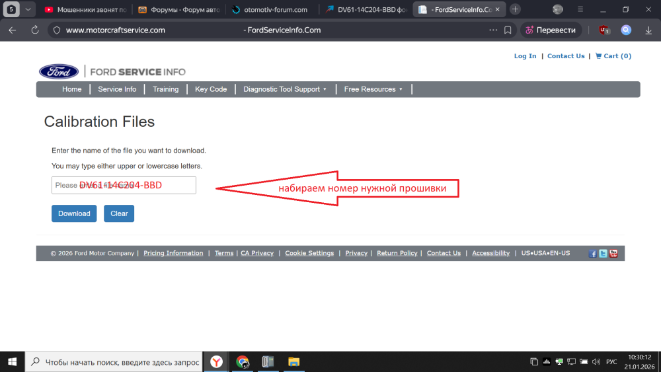
Task: Open the battery tray icon
Action: coord(584,362)
